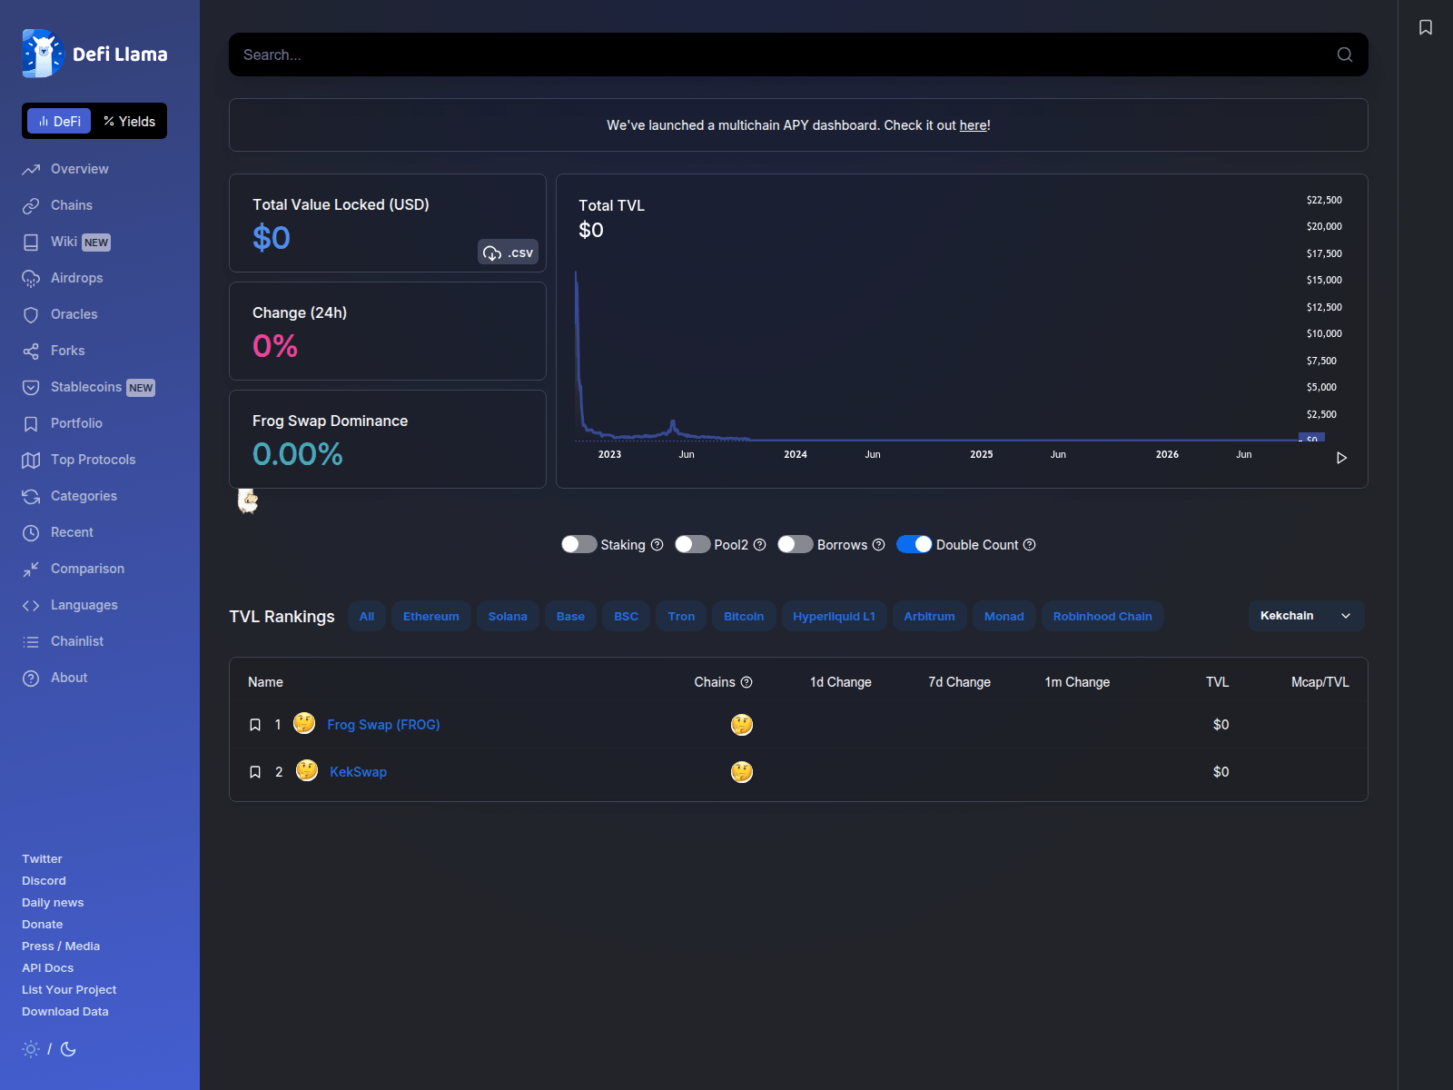1453x1090 pixels.
Task: Expand the Kekchain chain dropdown
Action: click(x=1307, y=616)
